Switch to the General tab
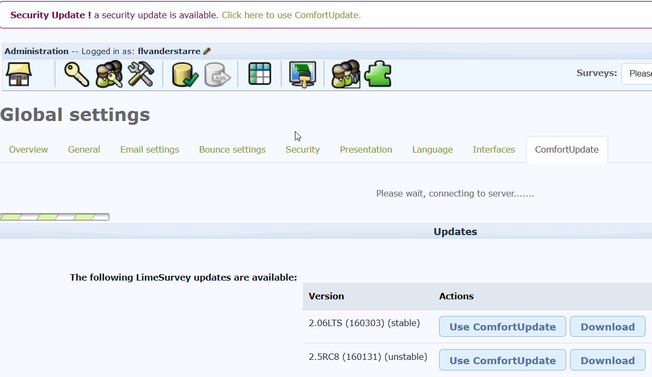Viewport: 652px width, 377px height. pos(84,149)
